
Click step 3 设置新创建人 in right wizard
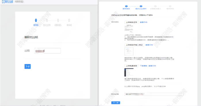pos(155,7)
